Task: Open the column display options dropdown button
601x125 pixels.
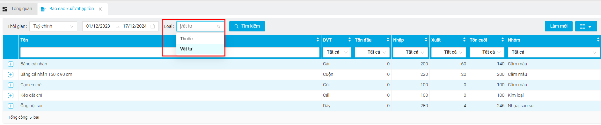Action: click(586, 26)
